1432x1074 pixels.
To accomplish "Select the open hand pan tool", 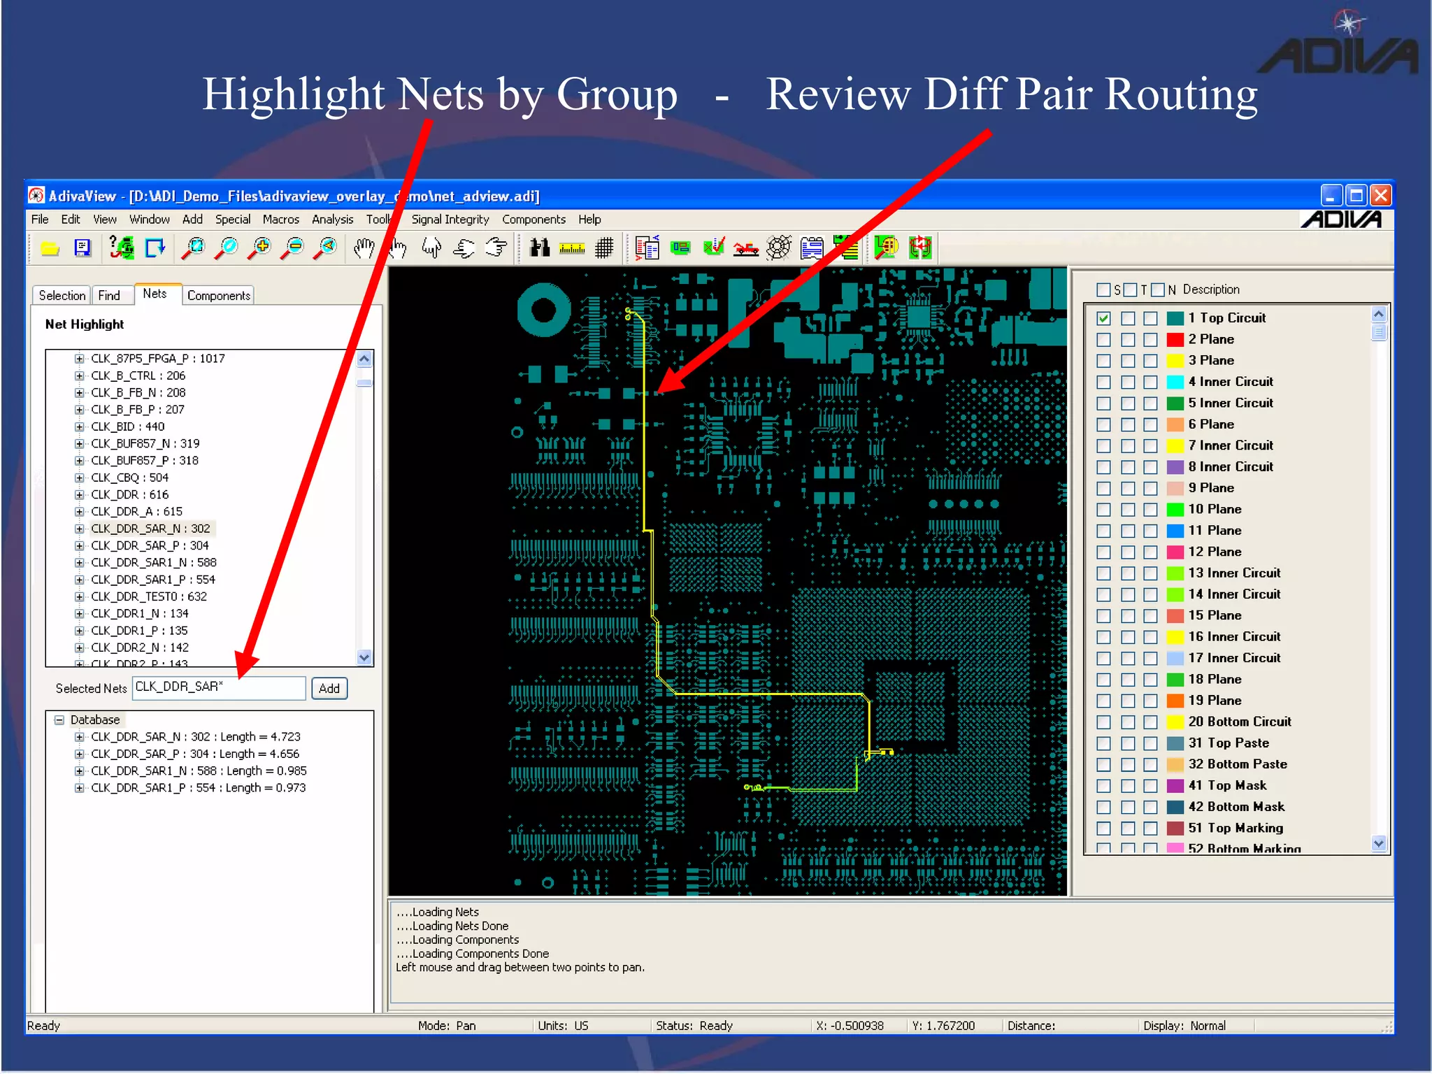I will click(x=364, y=248).
